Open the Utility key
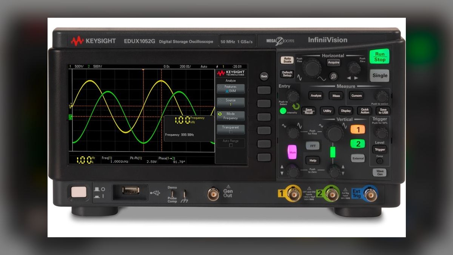Image resolution: width=453 pixels, height=255 pixels. pyautogui.click(x=327, y=111)
